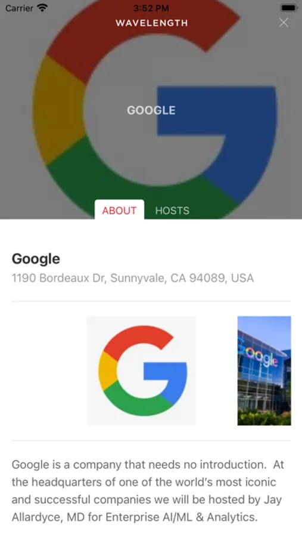Tap the battery status icon
The width and height of the screenshot is (302, 537).
[x=289, y=8]
